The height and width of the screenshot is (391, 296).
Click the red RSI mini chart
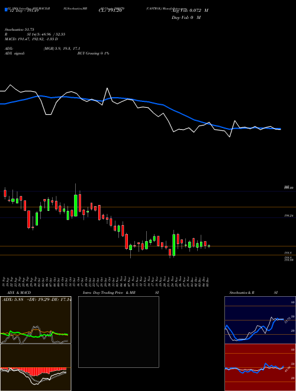coord(260,367)
